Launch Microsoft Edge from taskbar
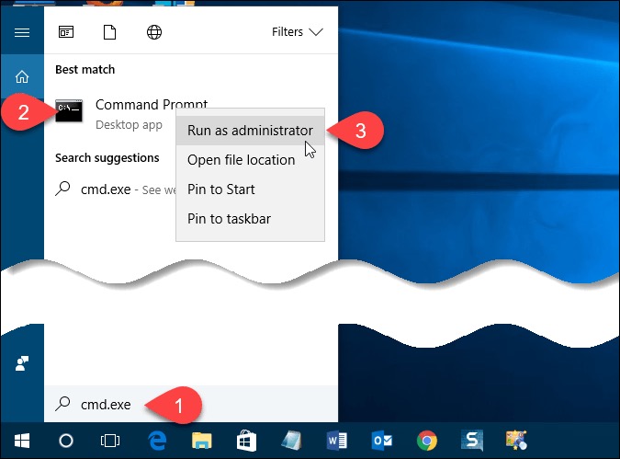Viewport: 620px width, 459px height. pyautogui.click(x=156, y=441)
